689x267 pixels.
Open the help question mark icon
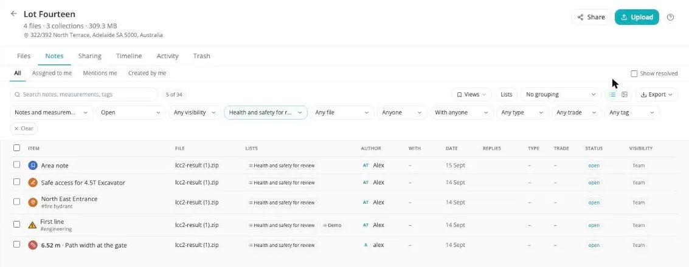670,18
